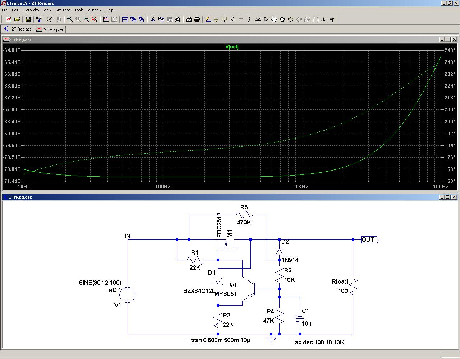The width and height of the screenshot is (460, 359).
Task: Halt simulation with the hand icon
Action: point(58,19)
